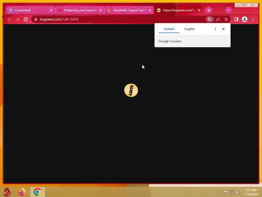View site information lock icon
262x197 pixels.
tap(36, 19)
